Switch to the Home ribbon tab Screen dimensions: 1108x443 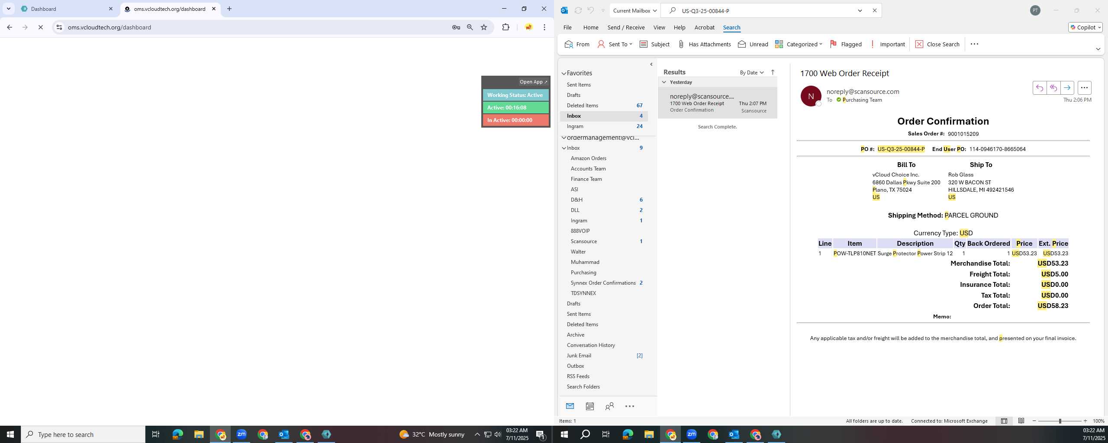590,27
